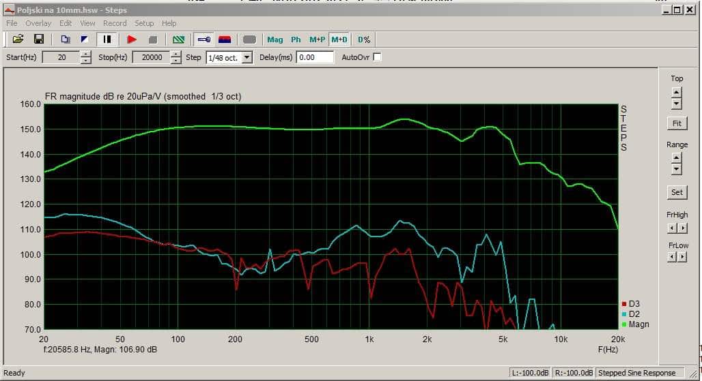Click the 'R:-100.0dB' status bar level
The height and width of the screenshot is (381, 702).
pos(574,373)
